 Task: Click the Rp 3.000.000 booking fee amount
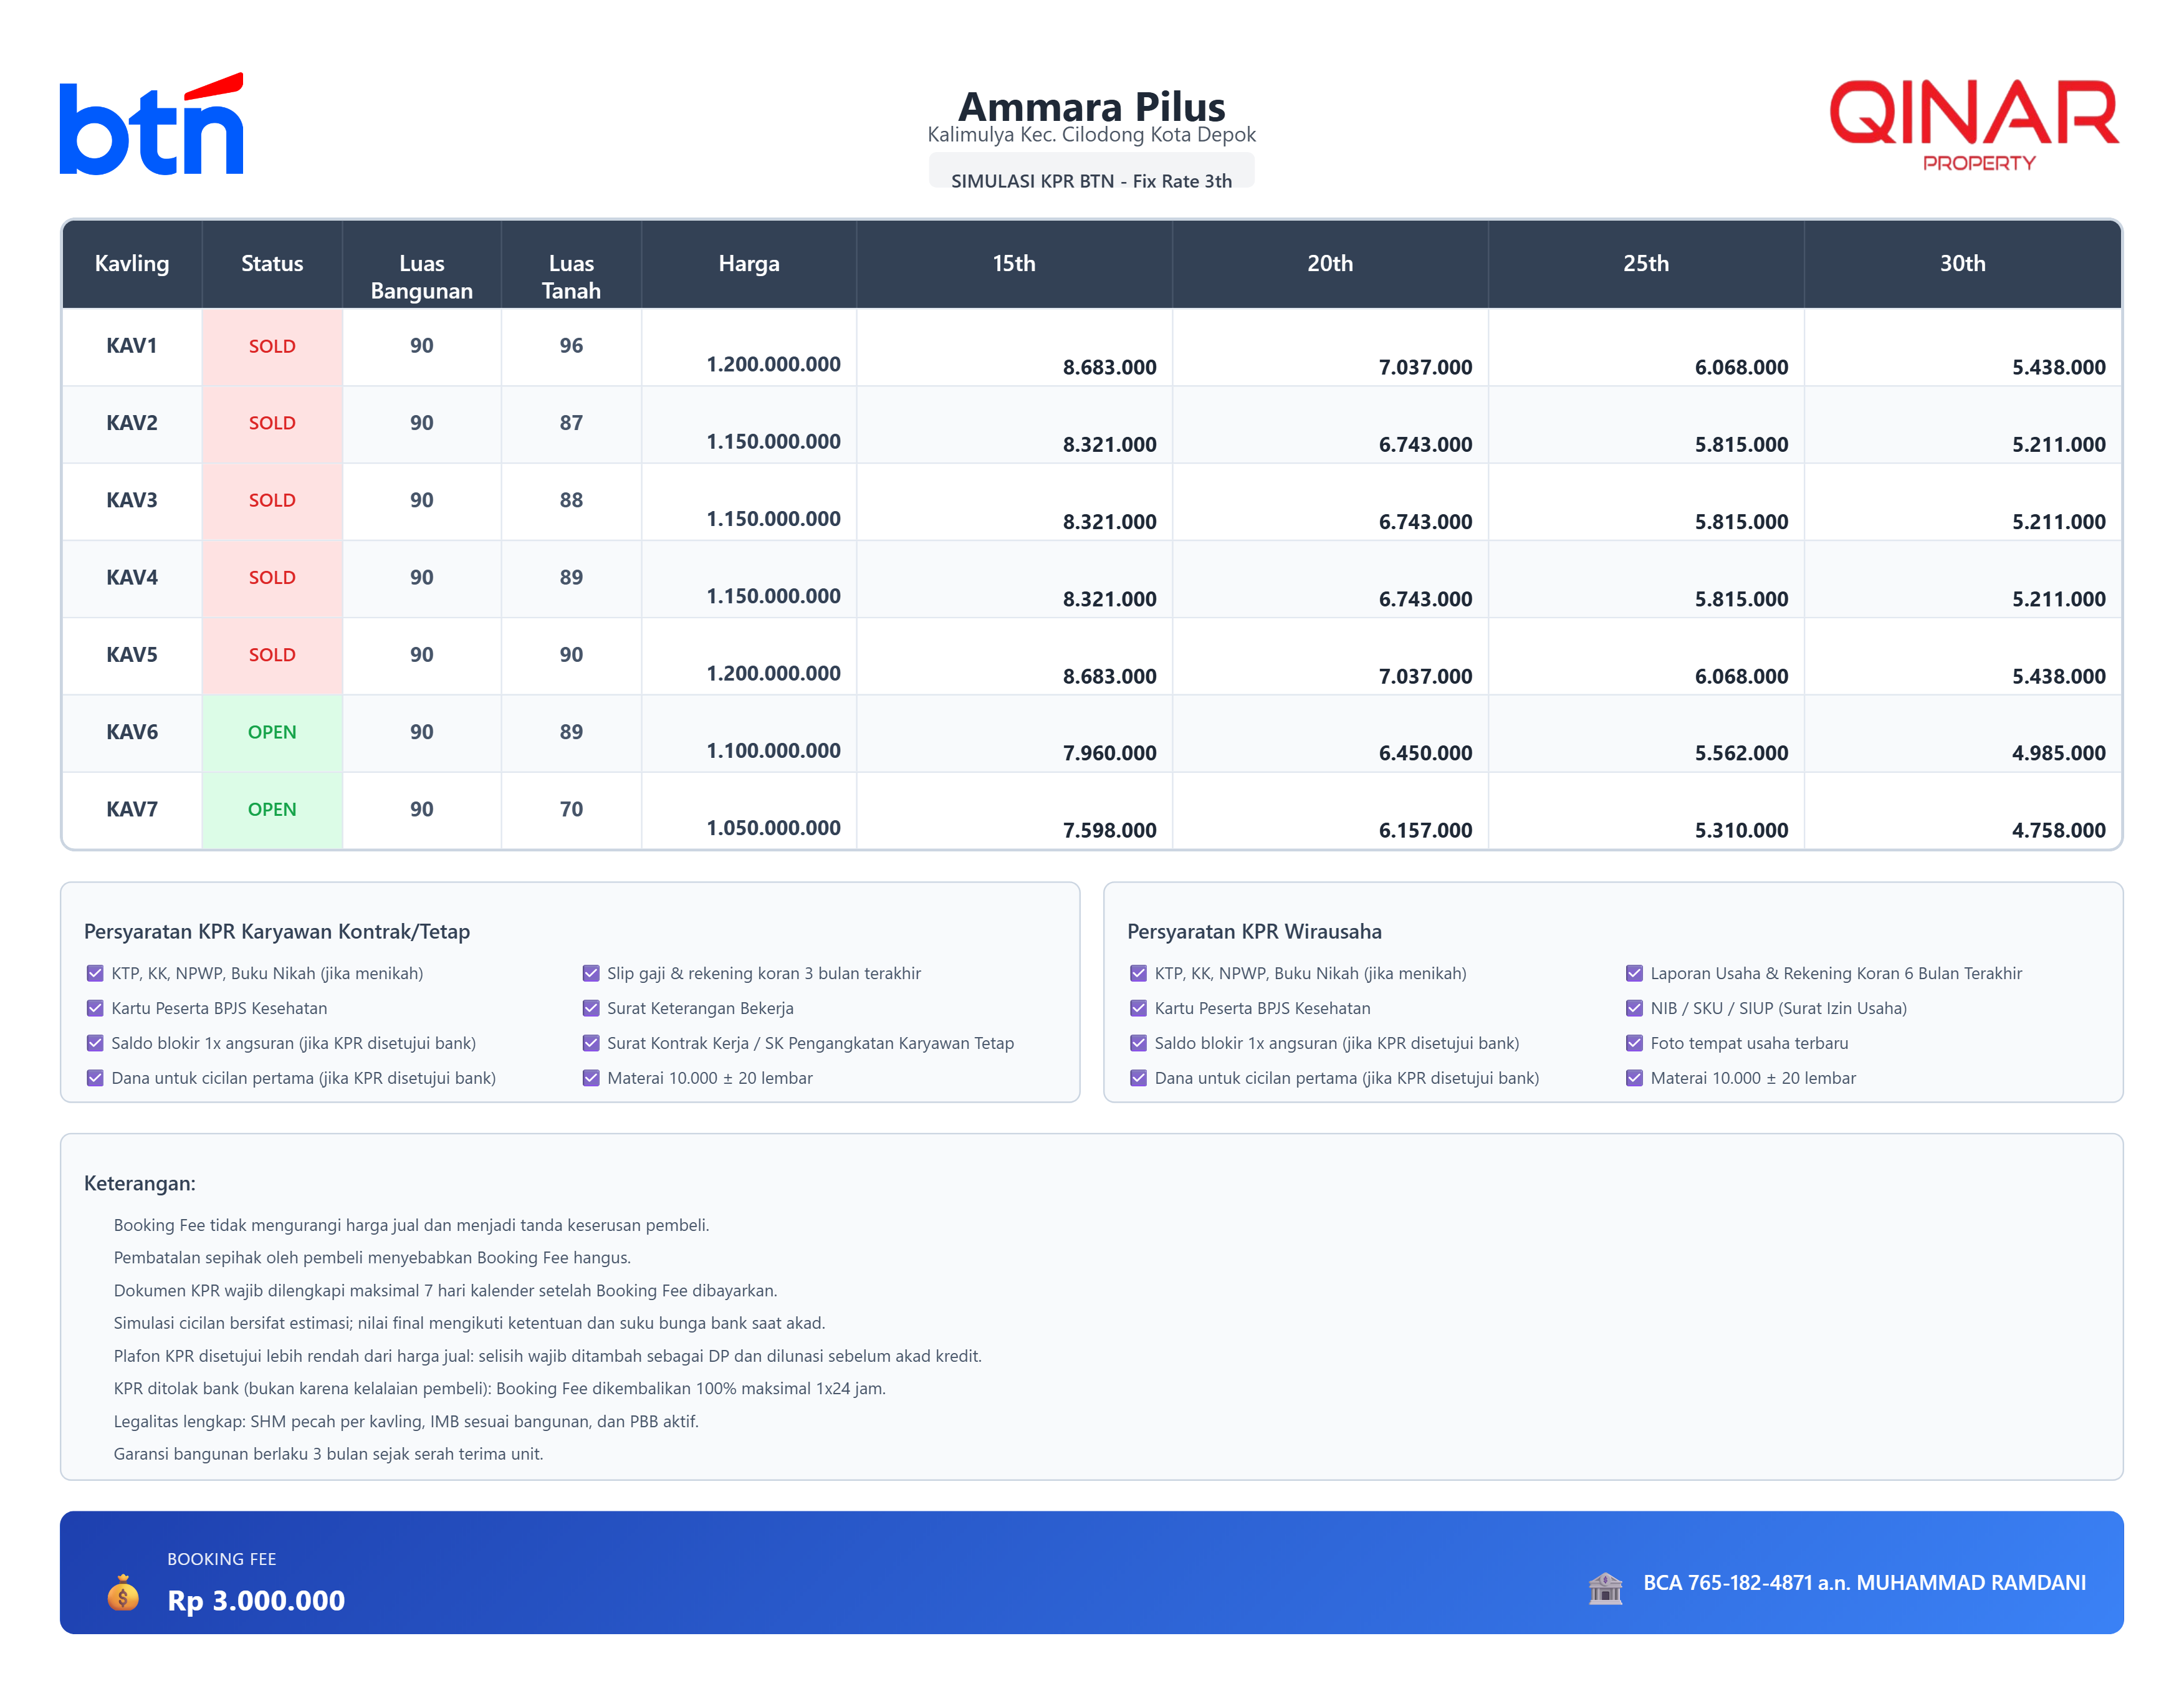[x=256, y=1600]
